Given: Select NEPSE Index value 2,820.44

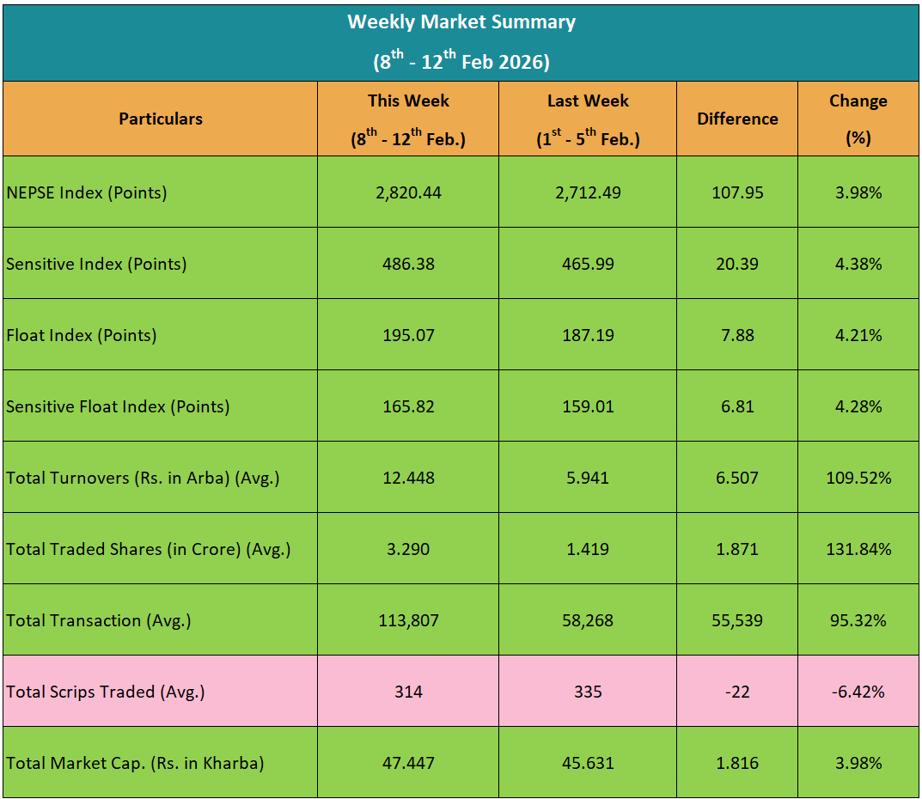Looking at the screenshot, I should (408, 192).
